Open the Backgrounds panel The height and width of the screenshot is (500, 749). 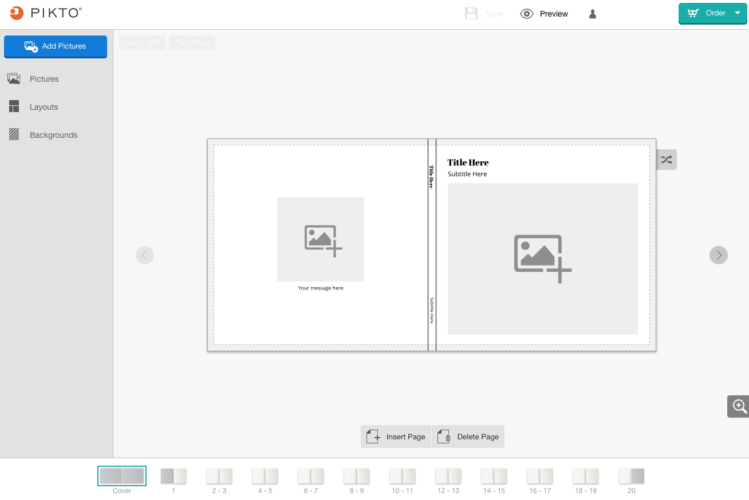coord(53,134)
